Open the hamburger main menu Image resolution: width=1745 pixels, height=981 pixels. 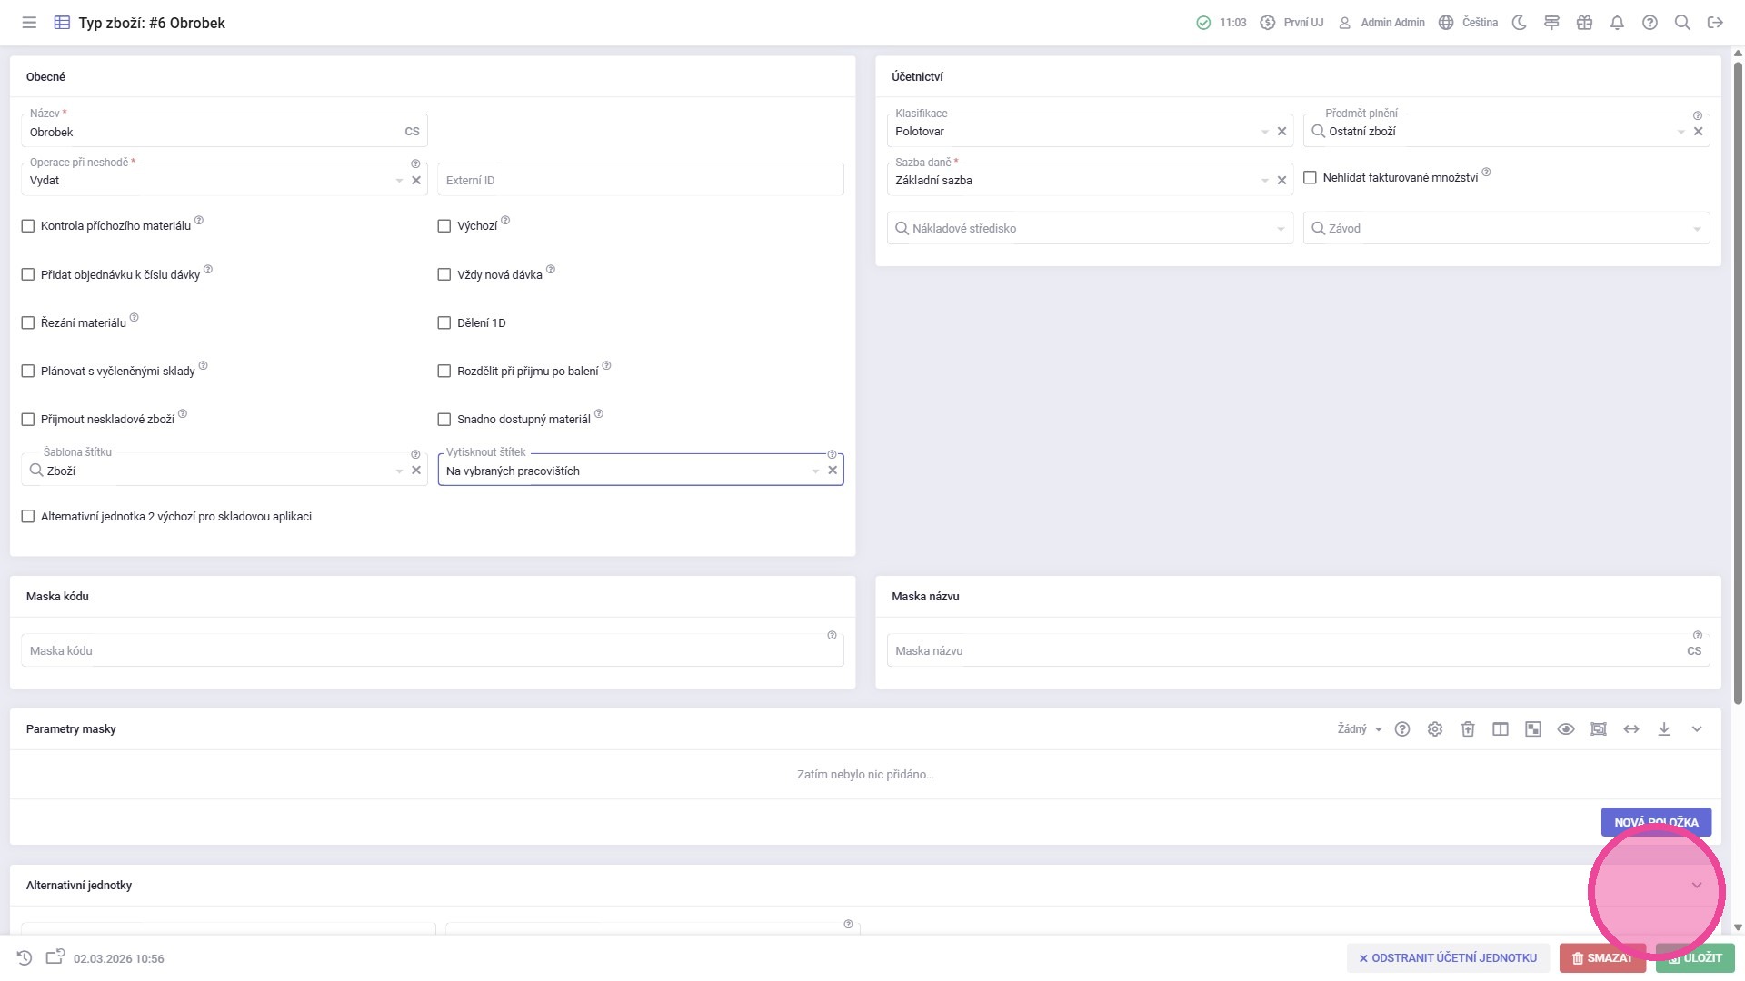[29, 23]
